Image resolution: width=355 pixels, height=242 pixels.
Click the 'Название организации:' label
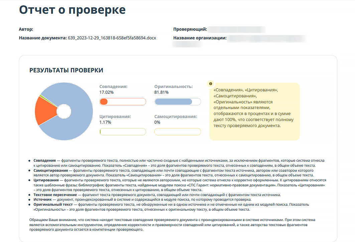200,38
